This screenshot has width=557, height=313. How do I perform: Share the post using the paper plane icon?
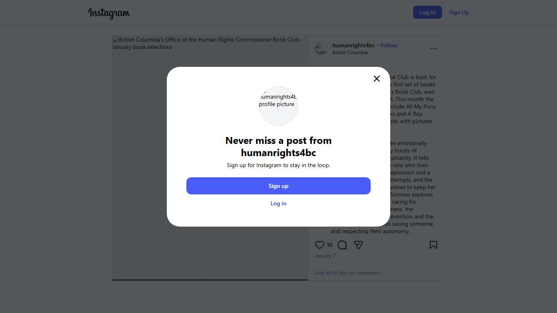[x=358, y=245]
